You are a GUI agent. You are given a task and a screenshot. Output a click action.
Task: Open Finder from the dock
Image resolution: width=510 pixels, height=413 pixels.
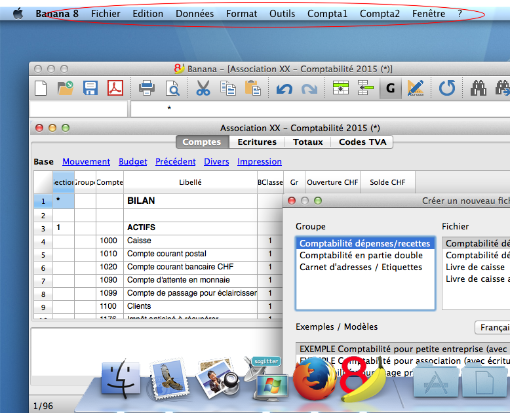pyautogui.click(x=121, y=378)
